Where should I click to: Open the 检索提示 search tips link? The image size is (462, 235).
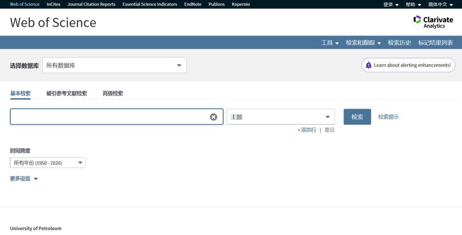pos(388,117)
